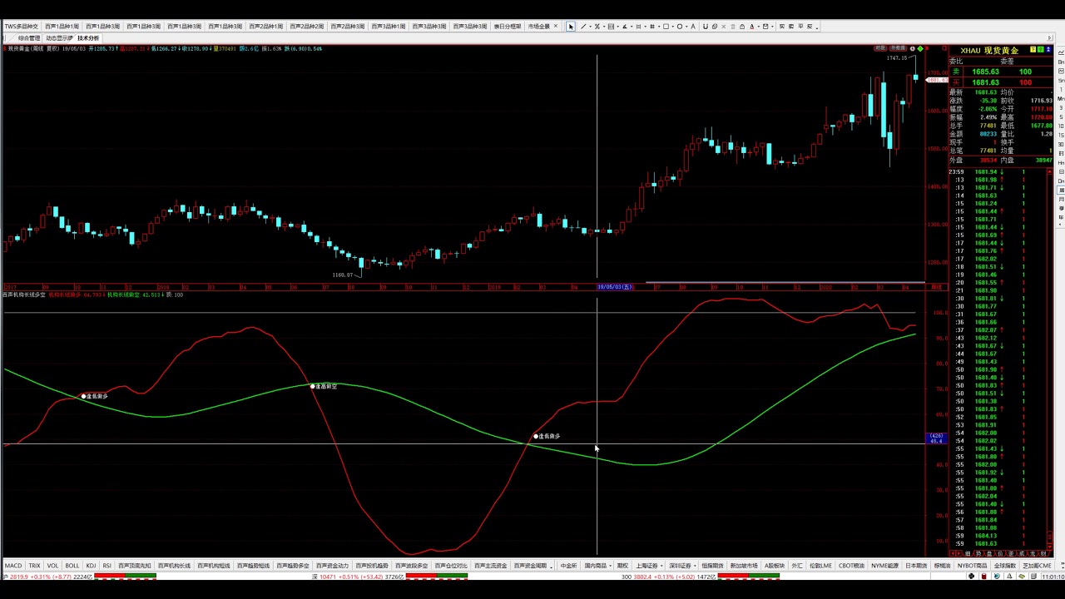
Task: Open the color A dropdown arrow
Action: tap(758, 27)
